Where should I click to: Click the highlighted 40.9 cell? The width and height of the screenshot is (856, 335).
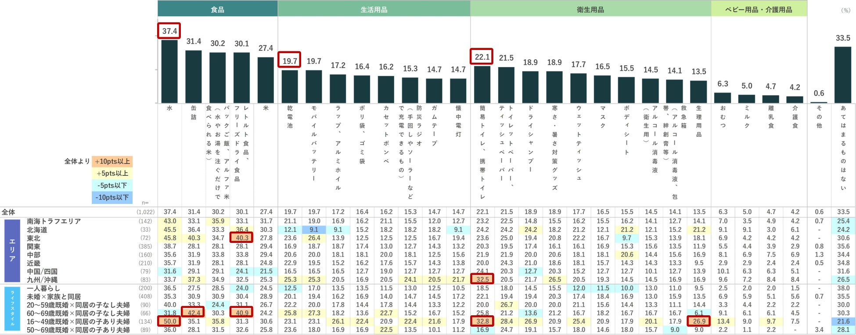pyautogui.click(x=241, y=313)
